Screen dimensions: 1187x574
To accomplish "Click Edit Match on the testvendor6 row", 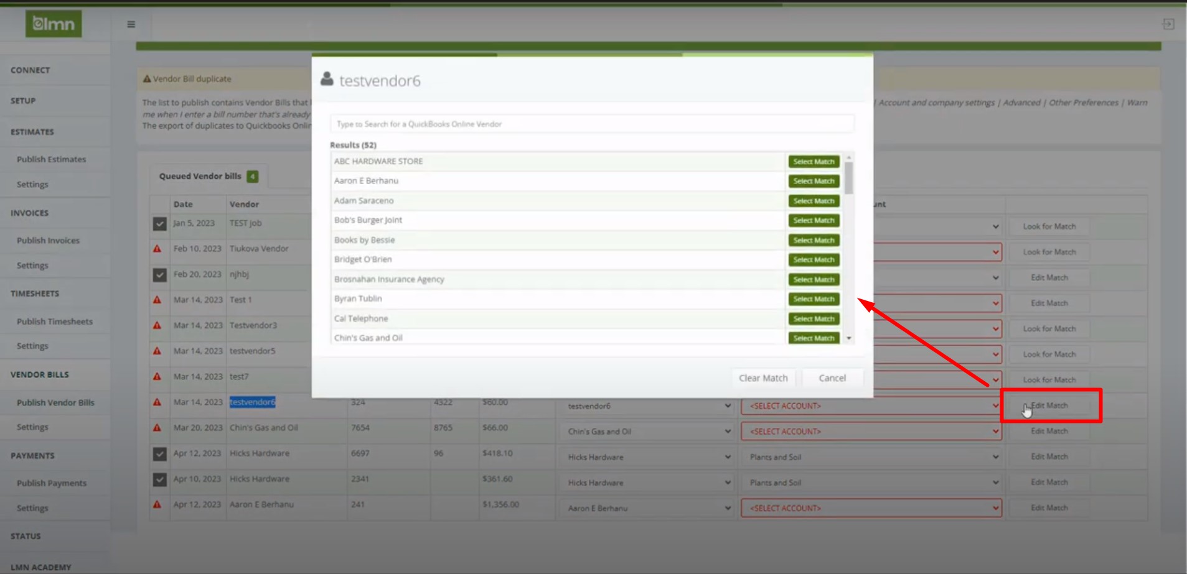I will point(1049,405).
